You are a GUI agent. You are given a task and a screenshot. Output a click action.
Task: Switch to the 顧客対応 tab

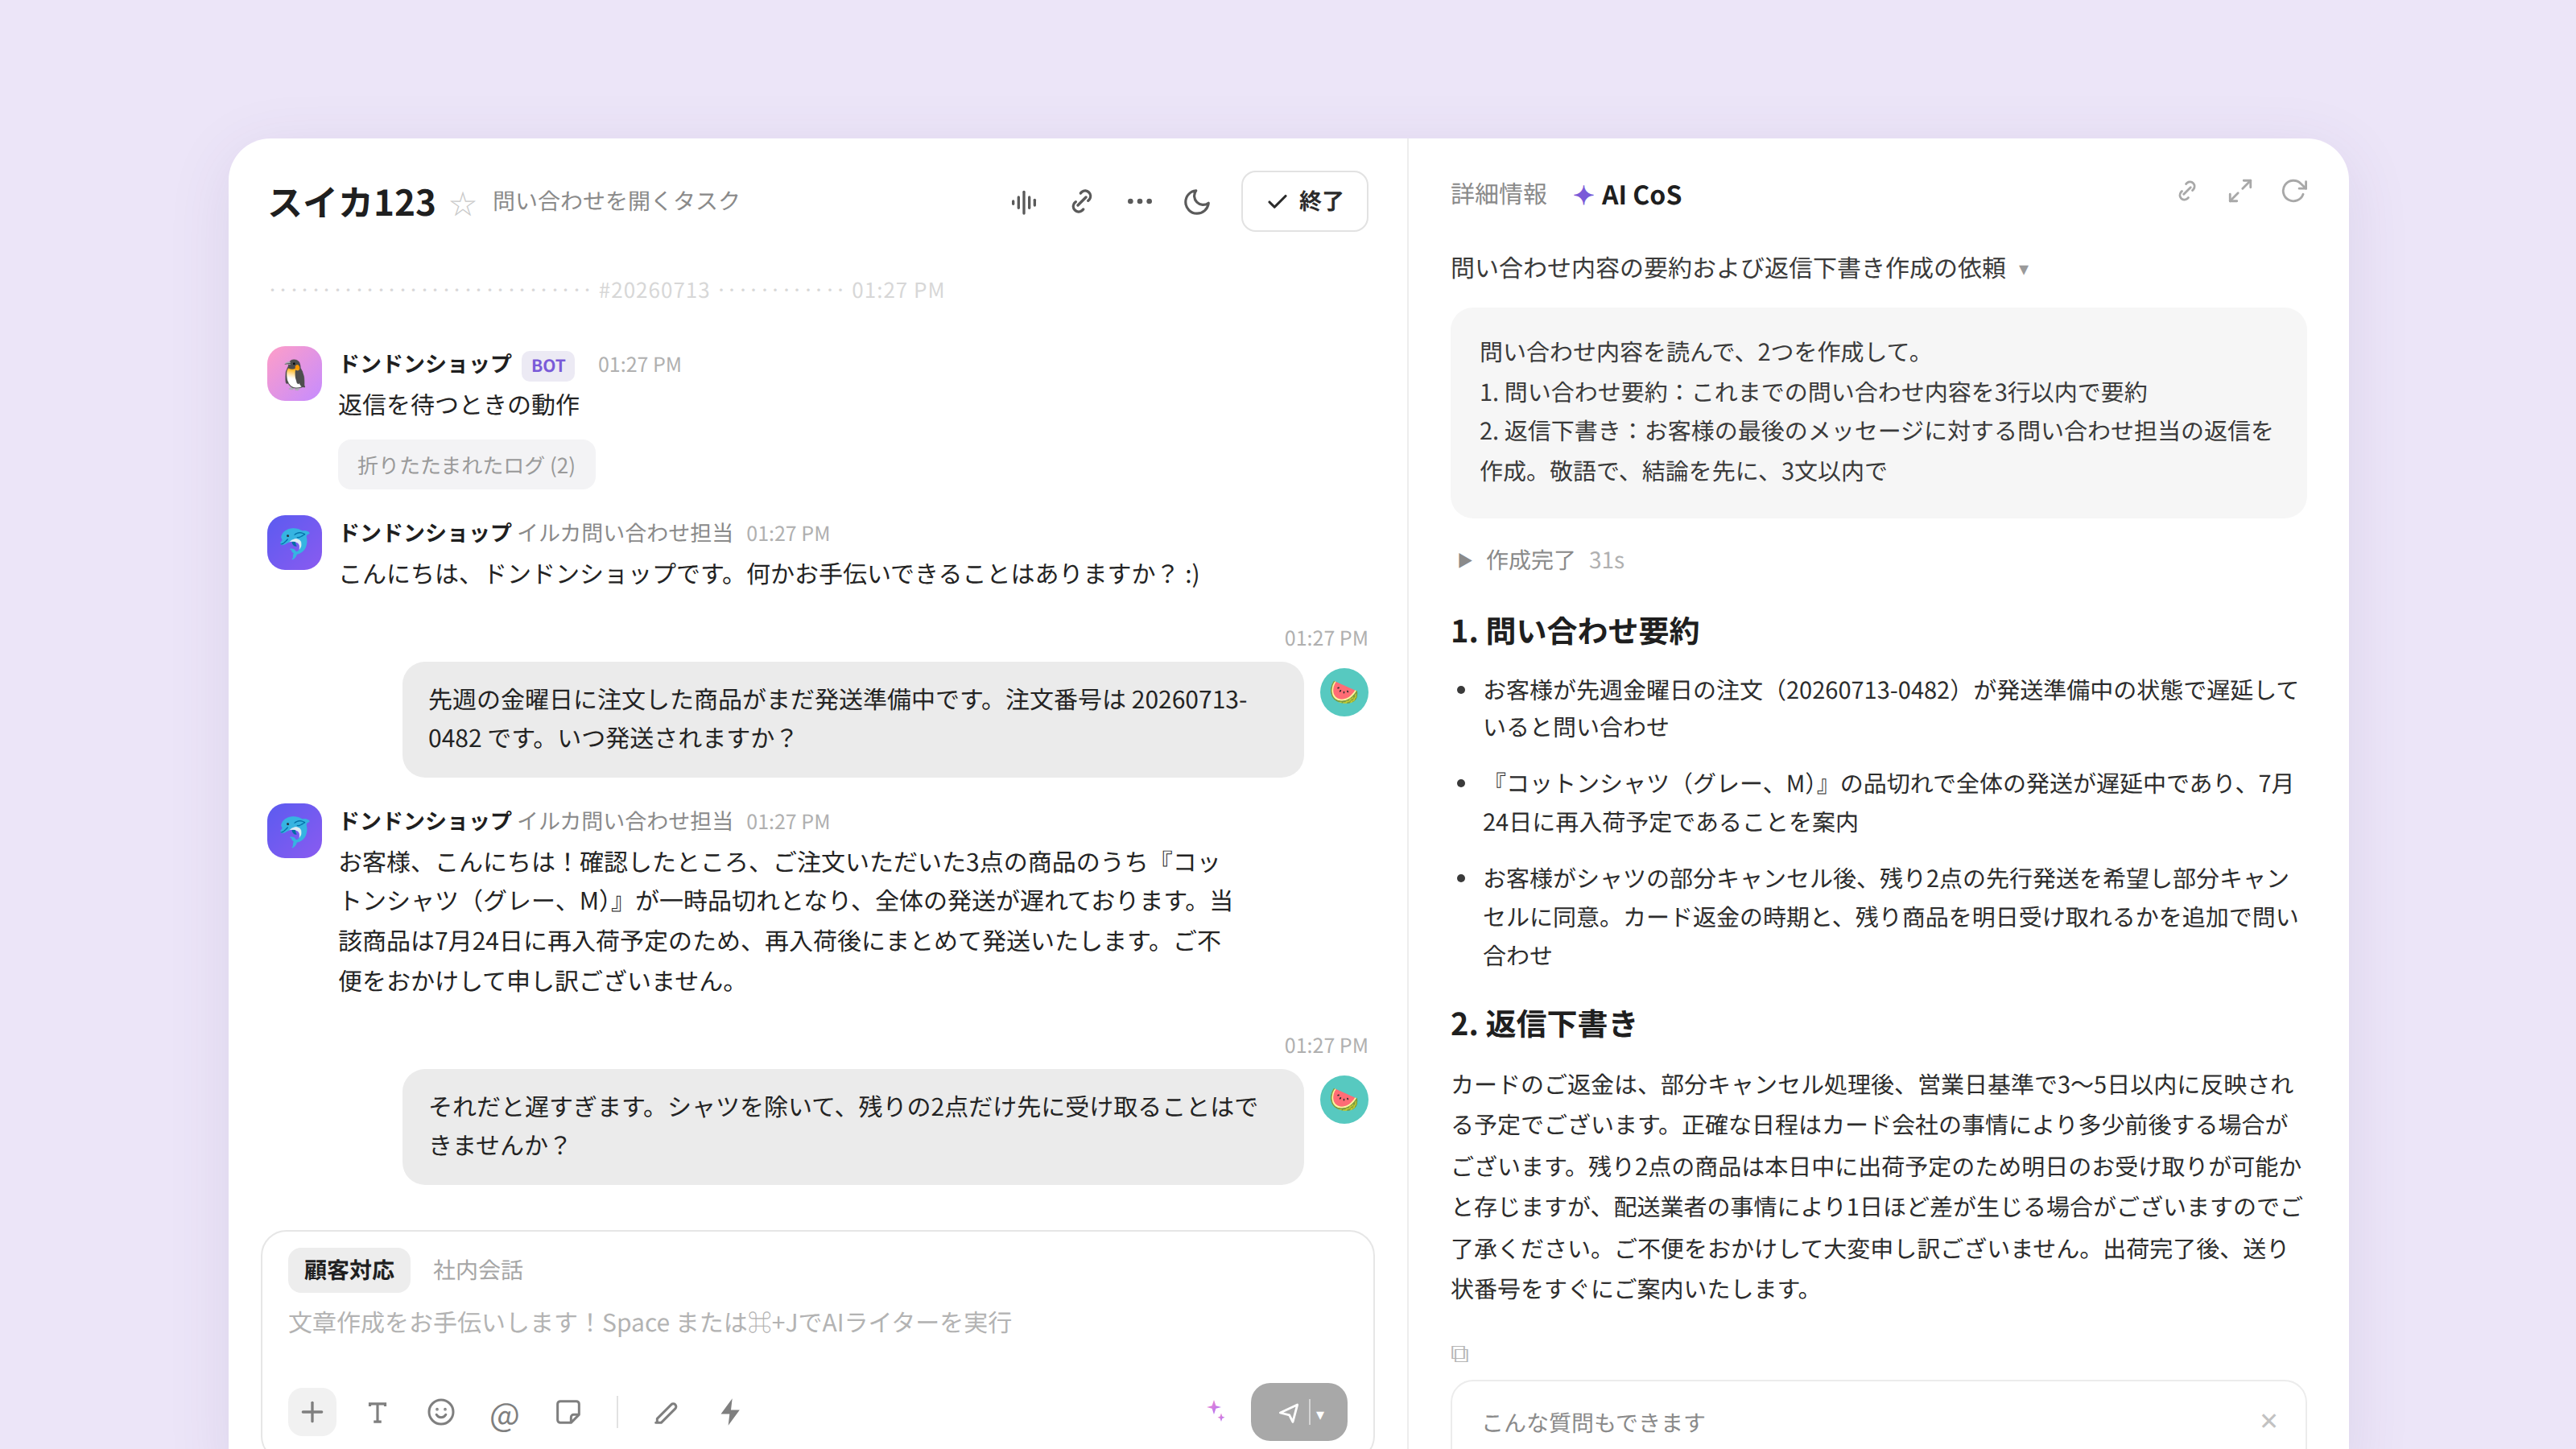349,1270
